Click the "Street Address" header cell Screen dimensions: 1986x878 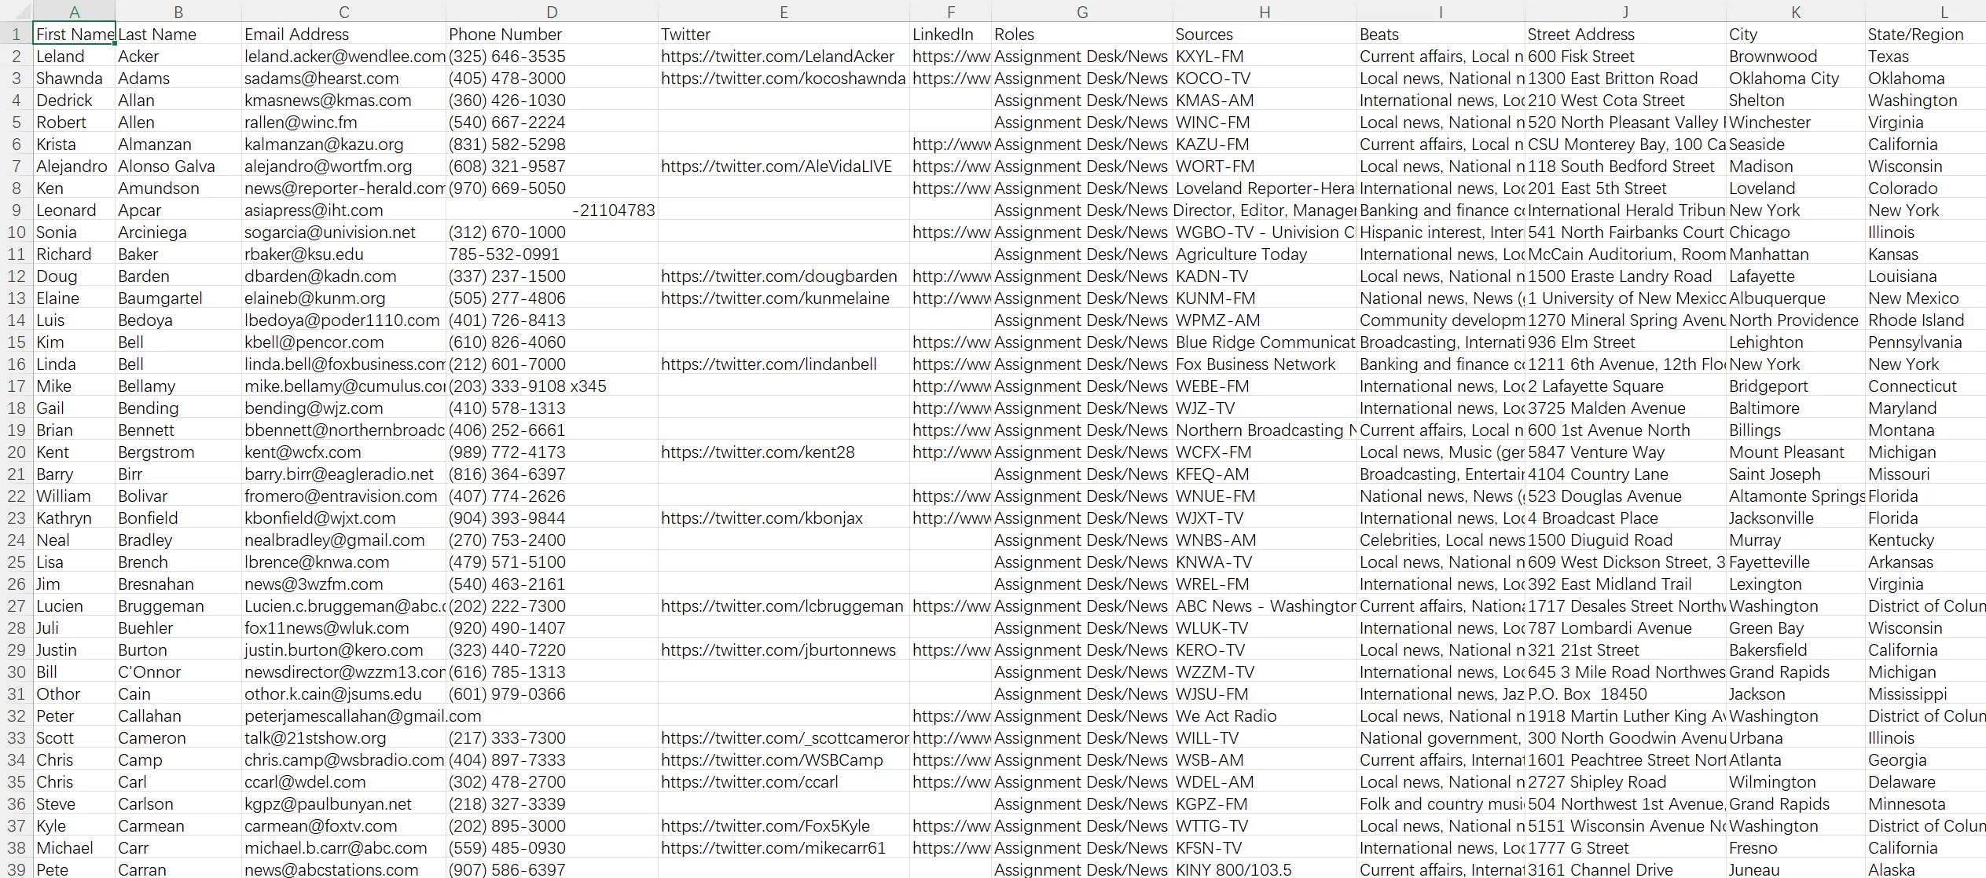[1625, 35]
